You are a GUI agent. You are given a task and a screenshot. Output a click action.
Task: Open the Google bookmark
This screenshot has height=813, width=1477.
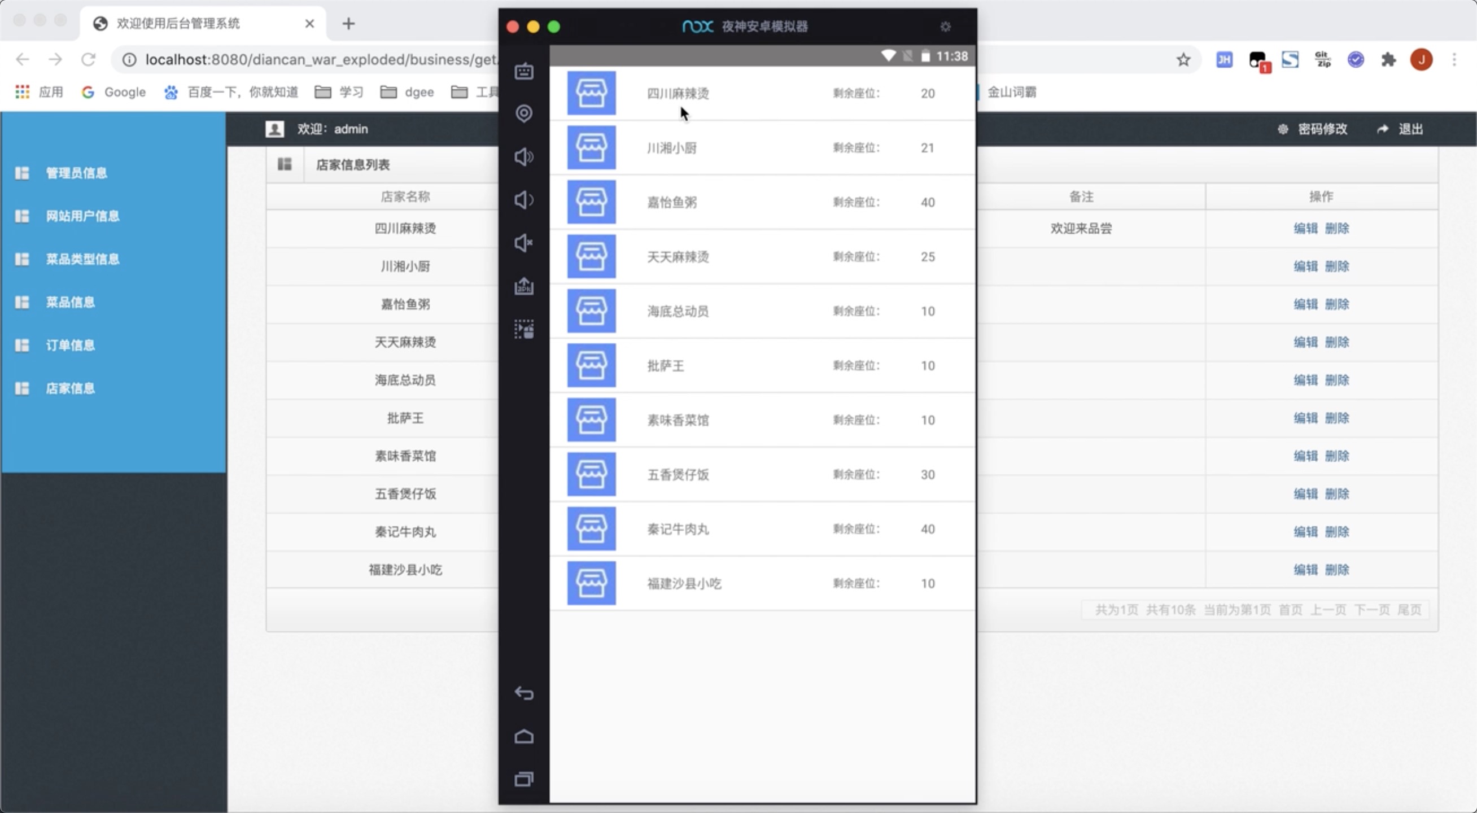click(113, 91)
